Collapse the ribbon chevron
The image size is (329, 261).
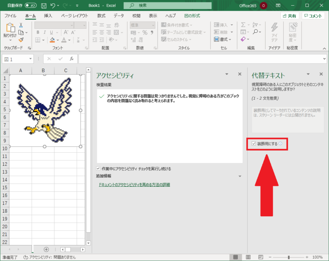[x=324, y=48]
